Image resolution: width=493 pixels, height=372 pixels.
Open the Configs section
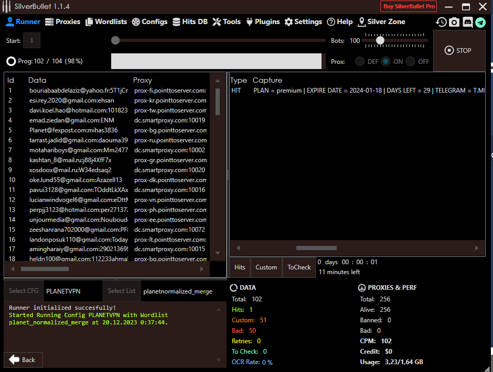coord(149,22)
